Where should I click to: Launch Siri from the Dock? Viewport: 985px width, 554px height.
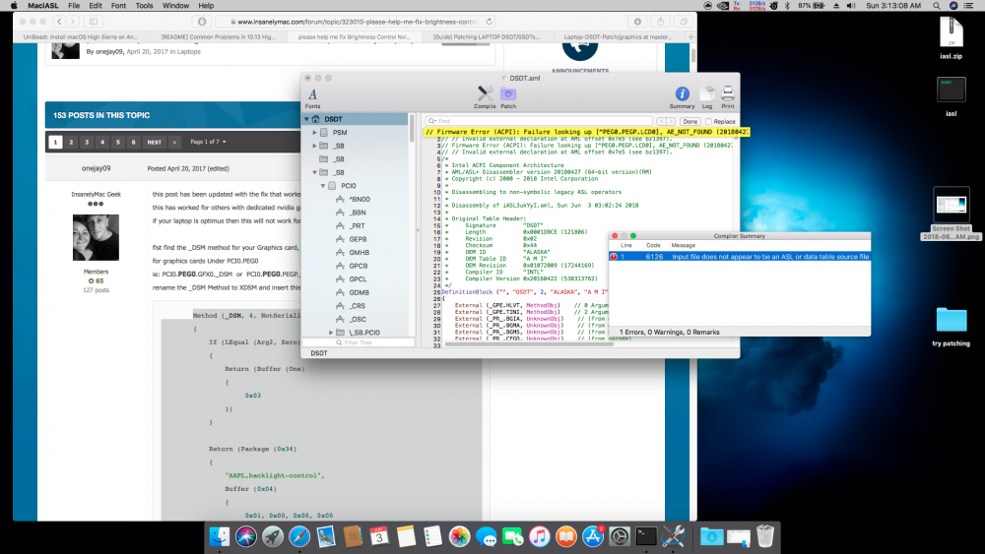coord(245,536)
